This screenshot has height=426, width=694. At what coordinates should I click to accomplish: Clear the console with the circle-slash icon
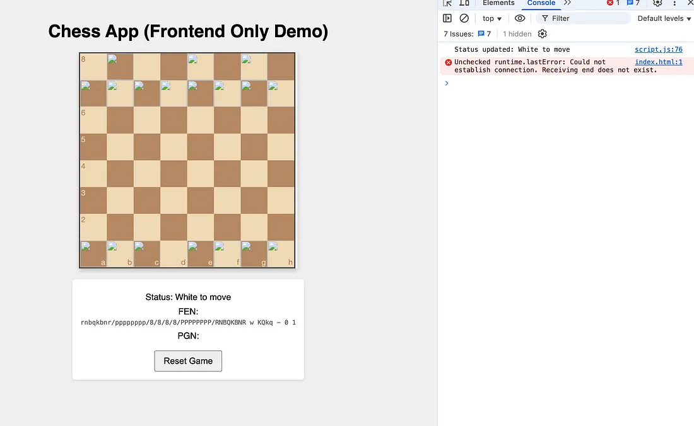[464, 18]
